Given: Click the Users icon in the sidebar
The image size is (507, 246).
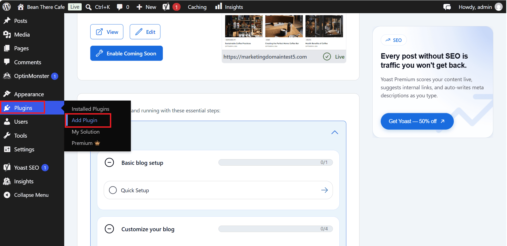Looking at the screenshot, I should point(7,122).
